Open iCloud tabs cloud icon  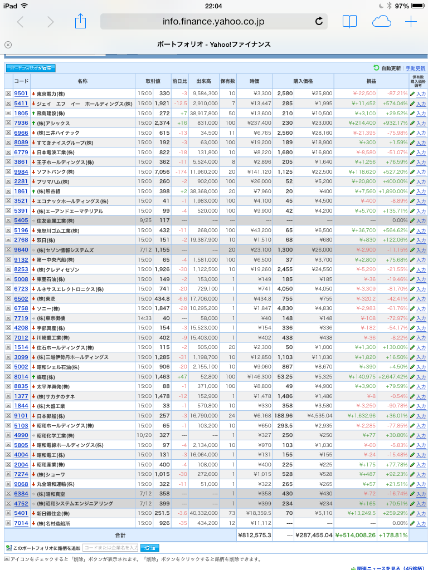click(381, 22)
